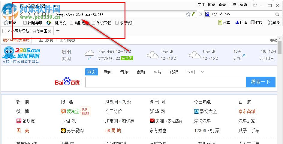Click the 搜索一下 button

261,82
